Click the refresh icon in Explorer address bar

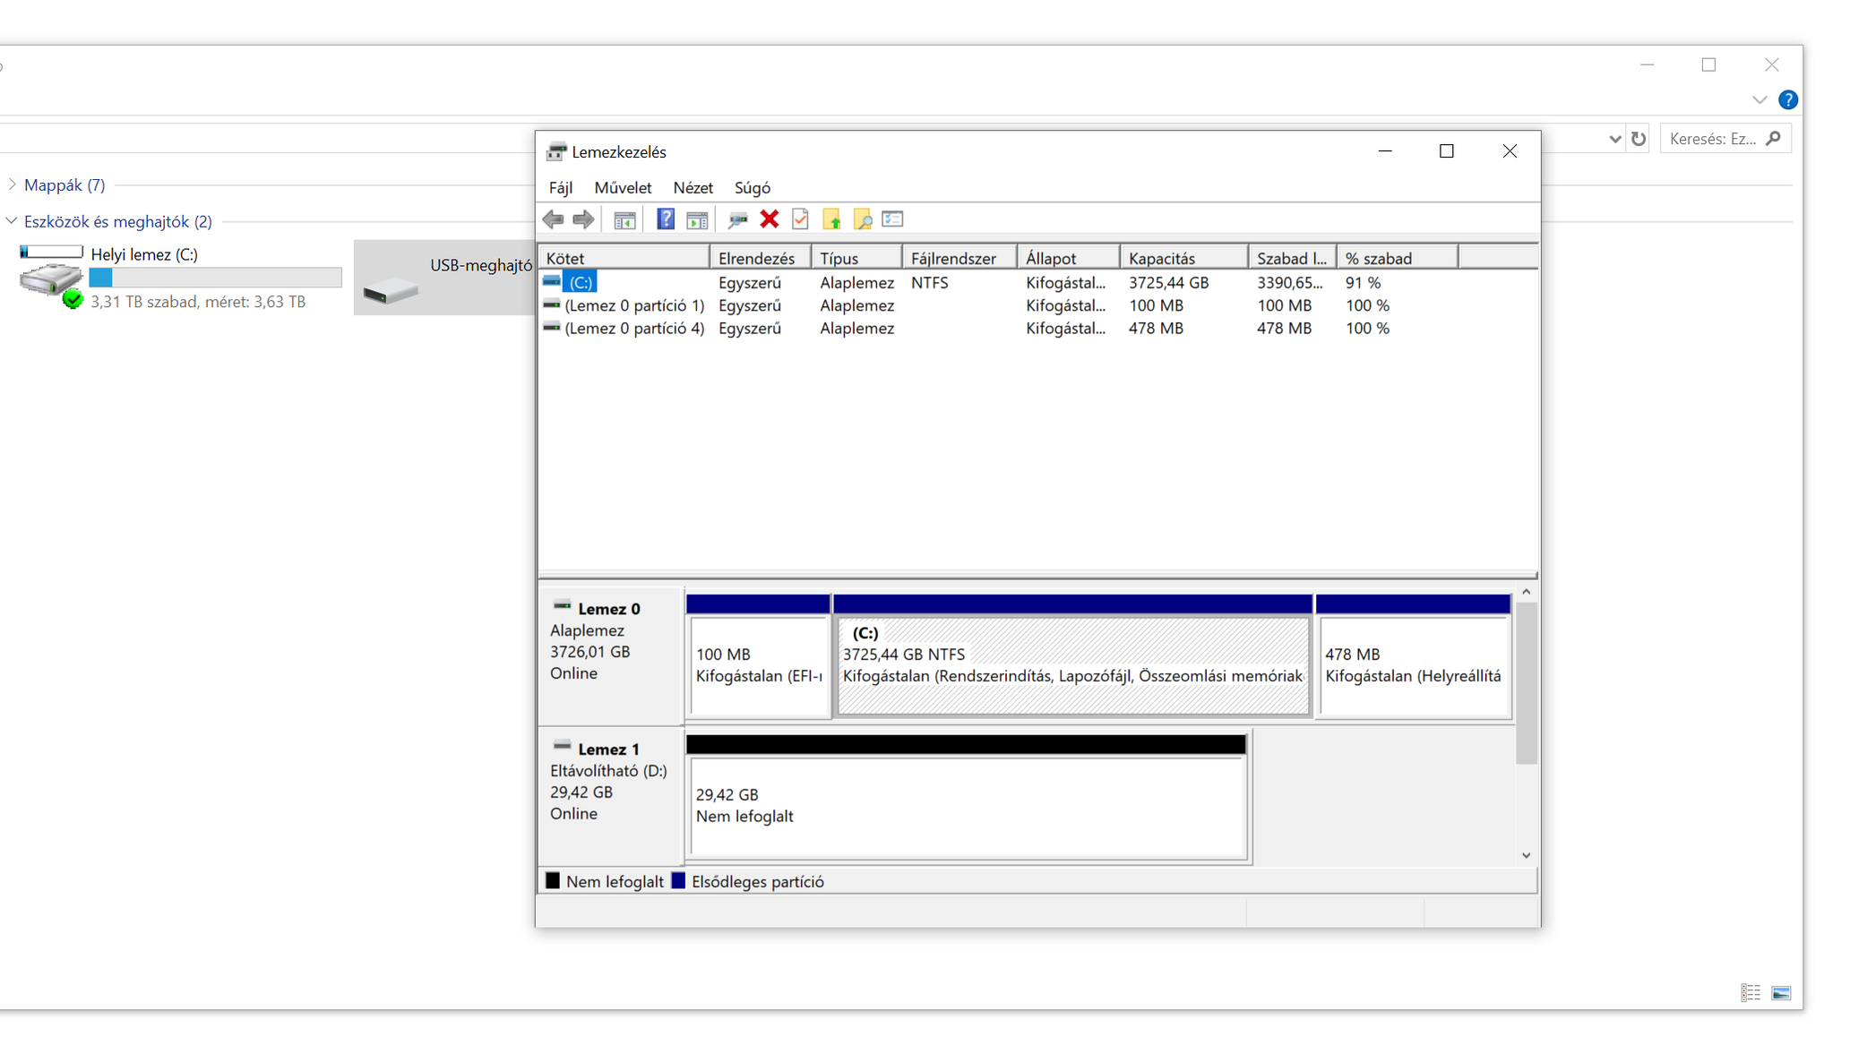[x=1639, y=139]
